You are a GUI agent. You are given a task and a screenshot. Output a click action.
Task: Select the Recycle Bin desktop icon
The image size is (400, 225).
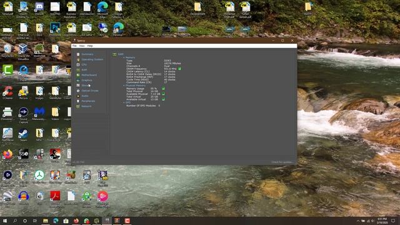(x=7, y=50)
